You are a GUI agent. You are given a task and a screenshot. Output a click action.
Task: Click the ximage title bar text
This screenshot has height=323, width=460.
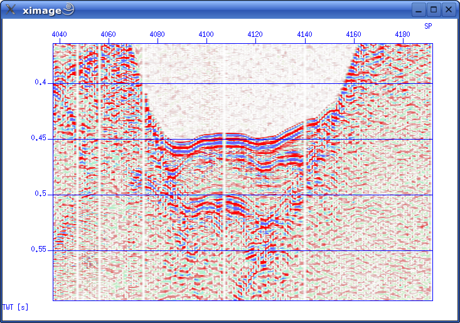pos(42,10)
